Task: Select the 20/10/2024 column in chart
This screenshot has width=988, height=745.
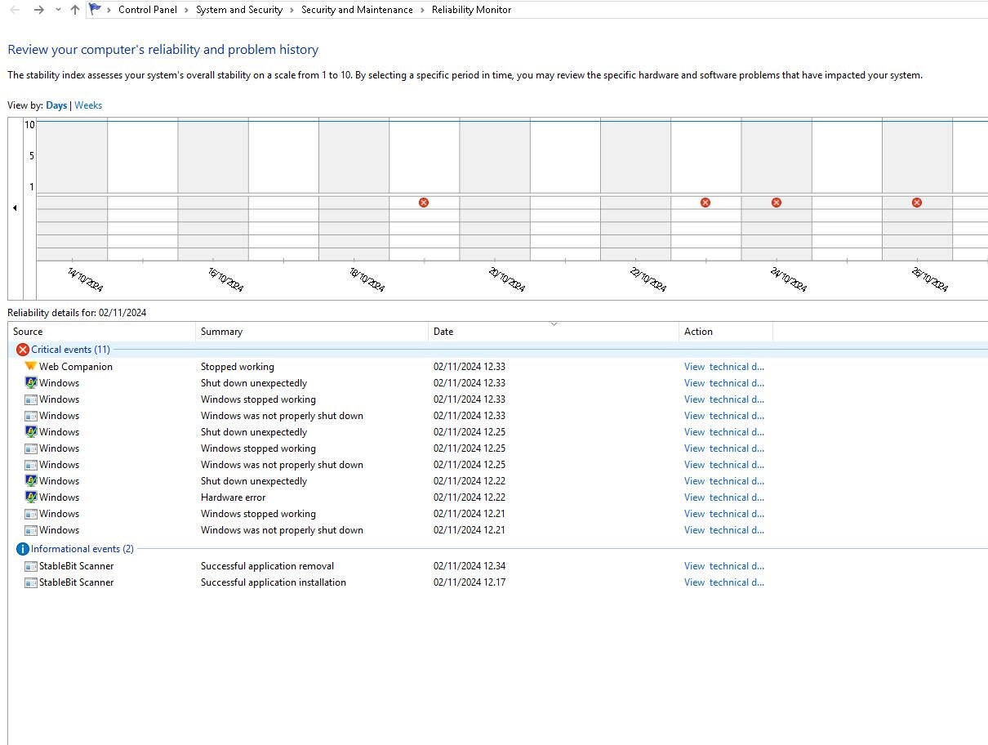Action: click(495, 190)
